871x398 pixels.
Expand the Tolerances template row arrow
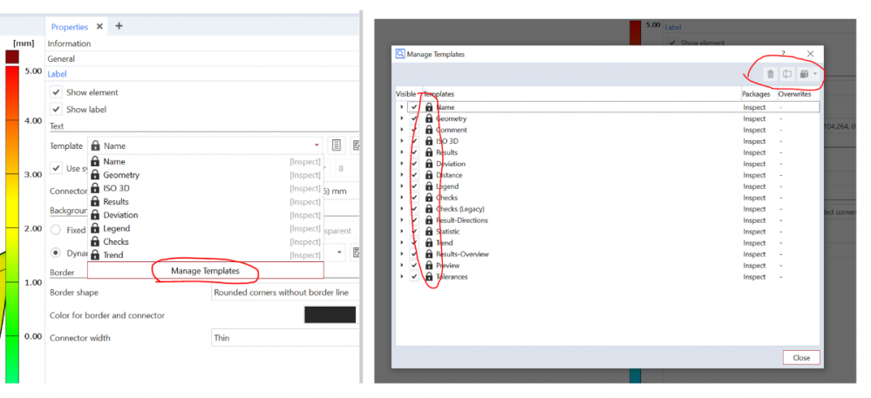(x=402, y=276)
